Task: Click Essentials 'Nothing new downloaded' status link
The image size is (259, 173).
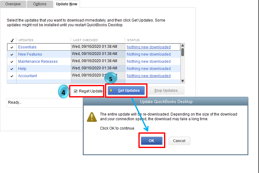Action: tap(149, 47)
